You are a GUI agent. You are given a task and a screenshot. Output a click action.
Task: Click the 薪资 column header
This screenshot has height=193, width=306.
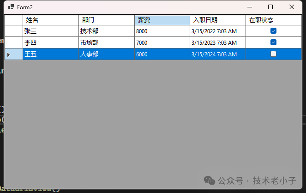[162, 20]
